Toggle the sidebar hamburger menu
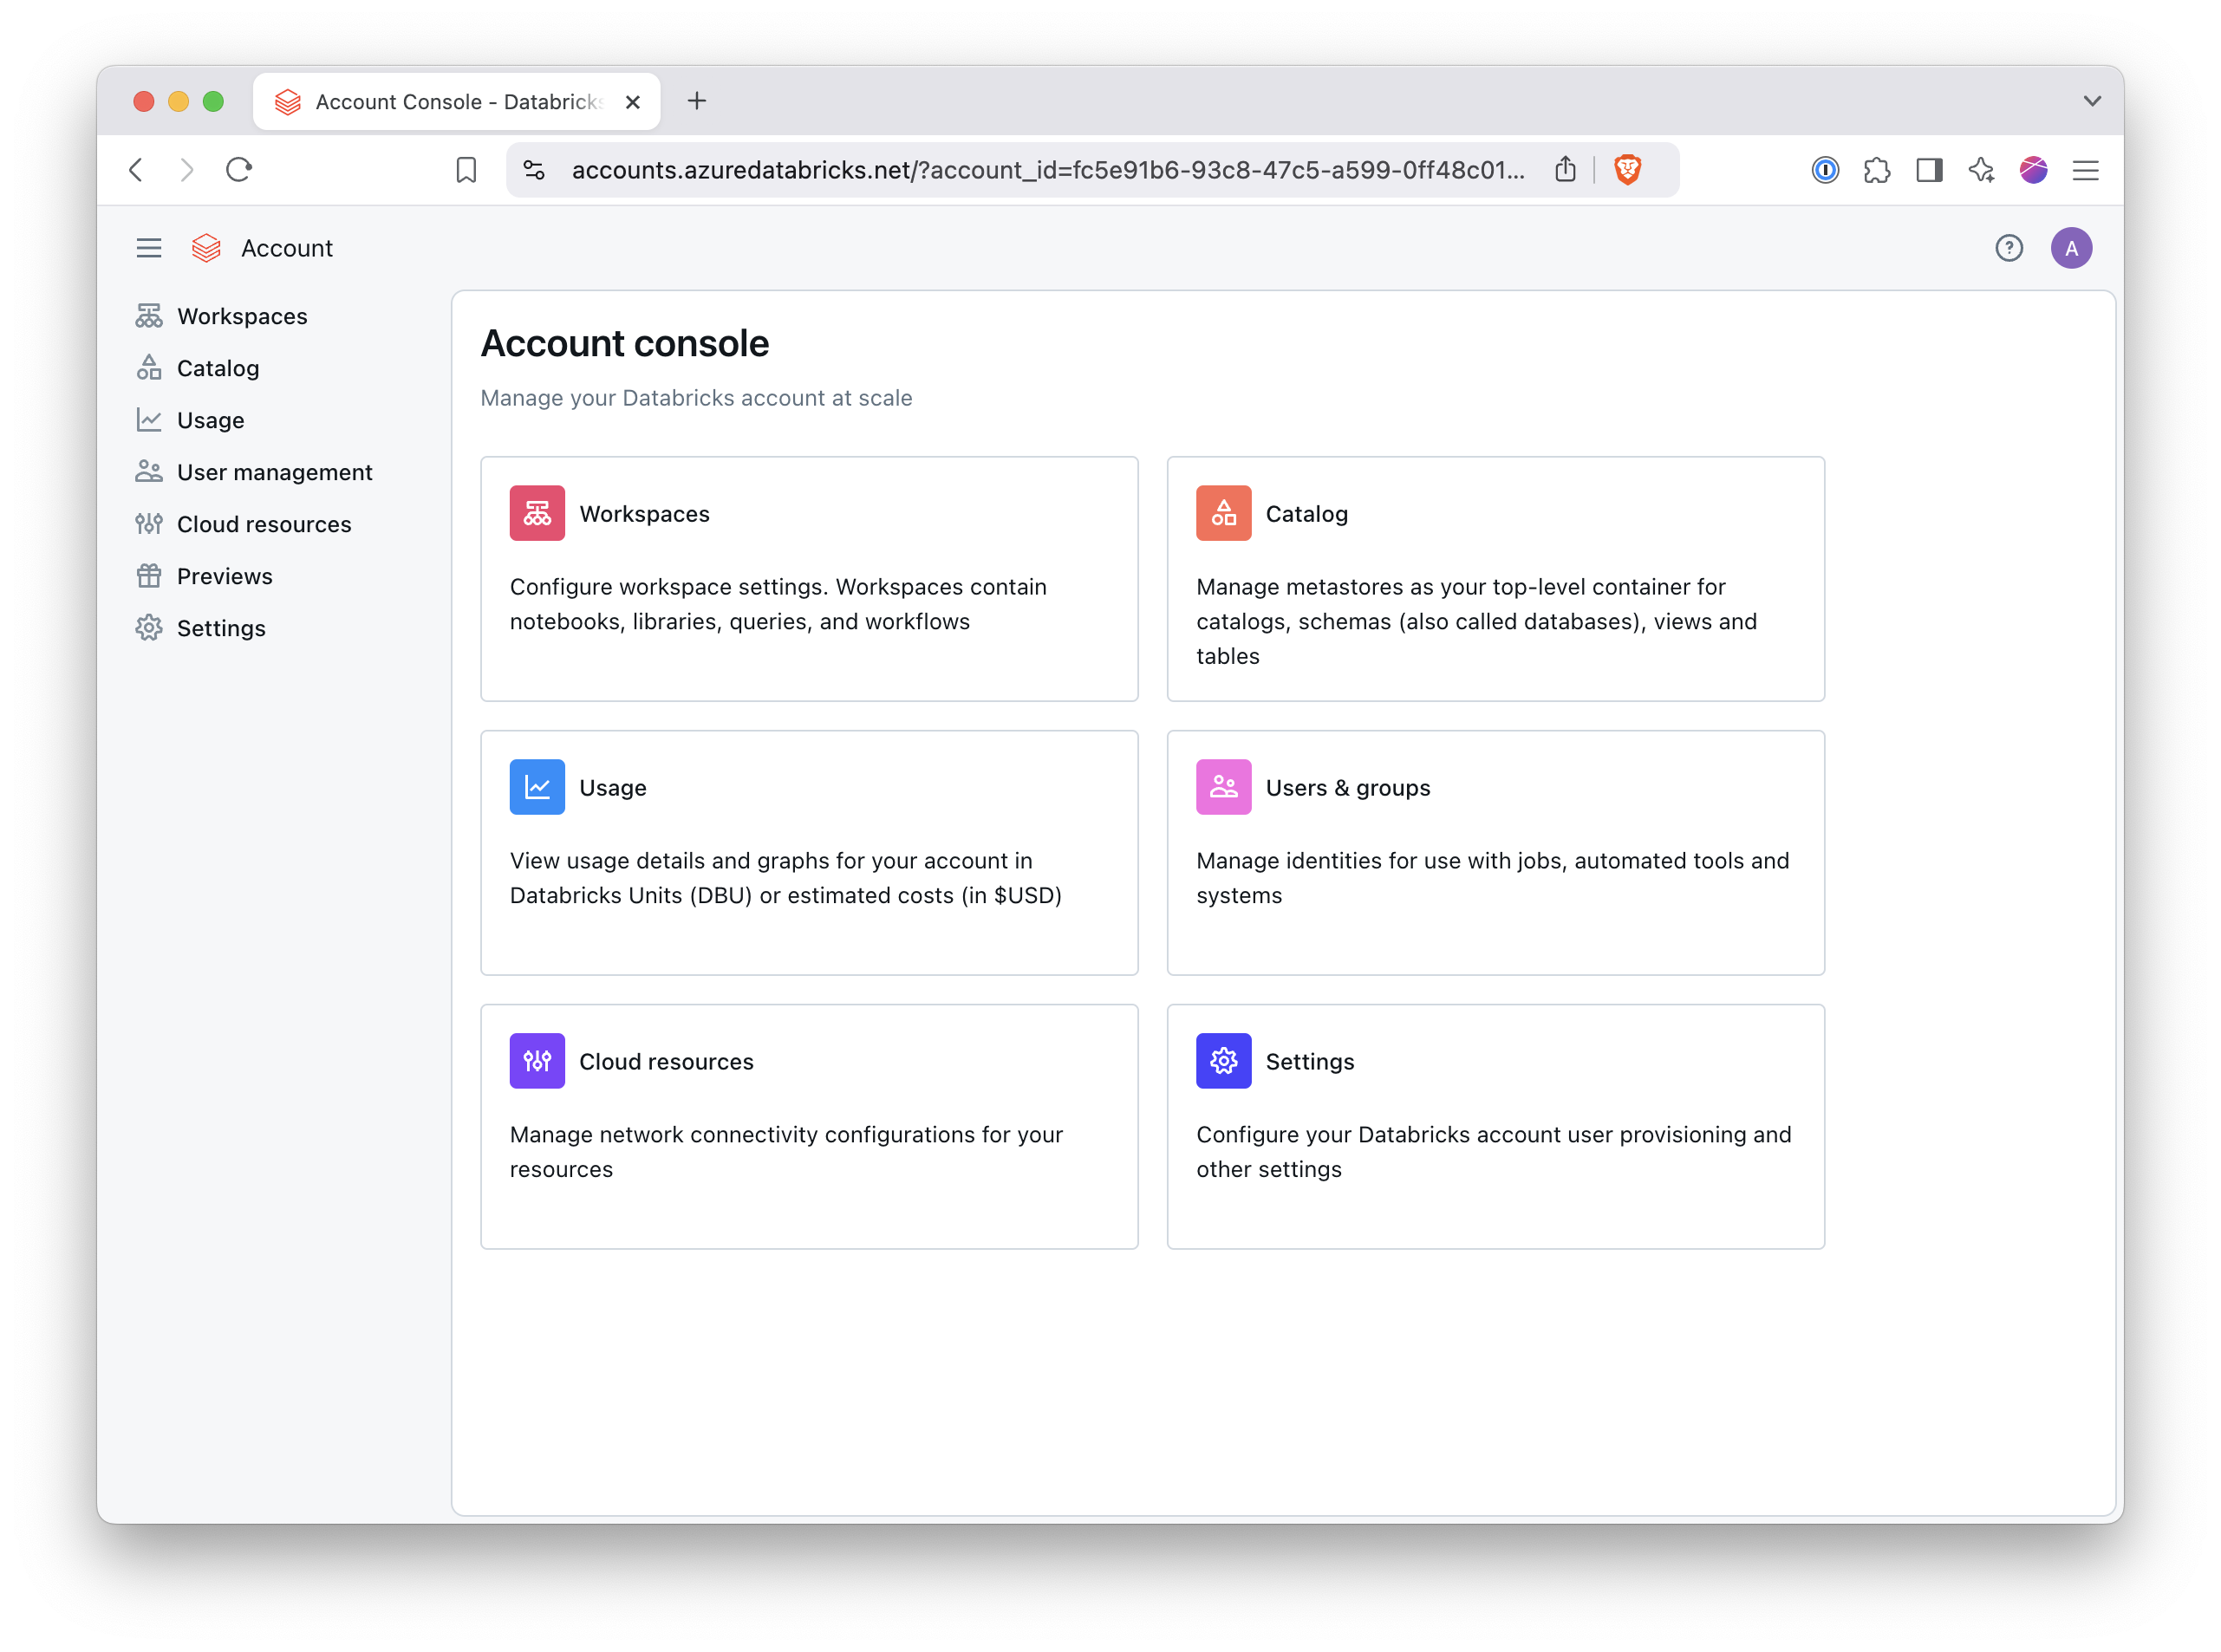Image resolution: width=2221 pixels, height=1652 pixels. click(x=149, y=248)
